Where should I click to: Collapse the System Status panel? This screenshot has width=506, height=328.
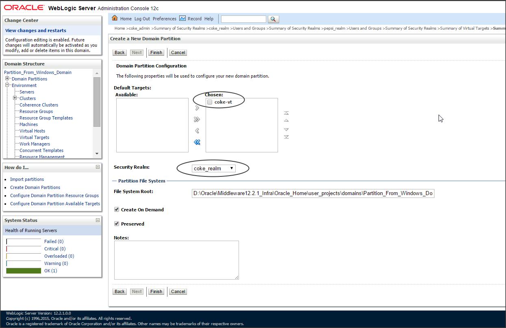[x=98, y=220]
